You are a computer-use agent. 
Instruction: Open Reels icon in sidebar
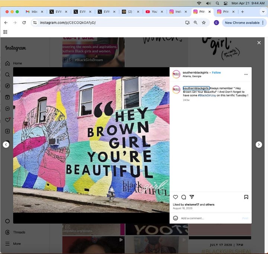pos(7,97)
